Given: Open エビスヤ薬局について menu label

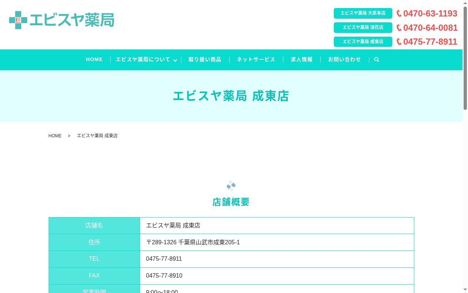Looking at the screenshot, I should click(143, 59).
